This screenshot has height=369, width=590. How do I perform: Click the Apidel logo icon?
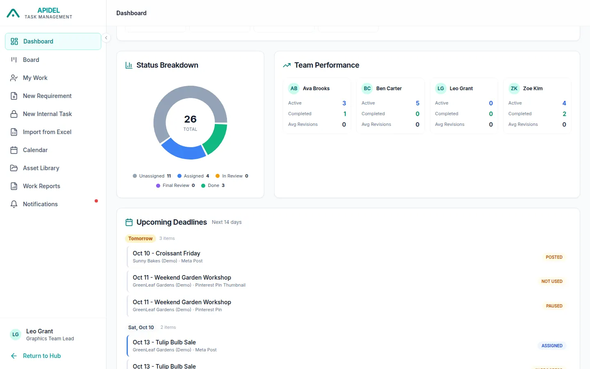pyautogui.click(x=13, y=14)
